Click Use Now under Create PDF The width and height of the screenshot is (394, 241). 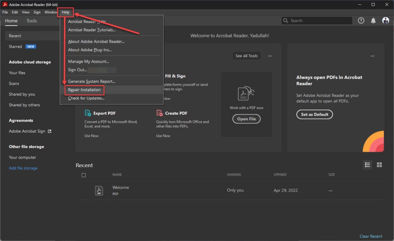tap(163, 136)
